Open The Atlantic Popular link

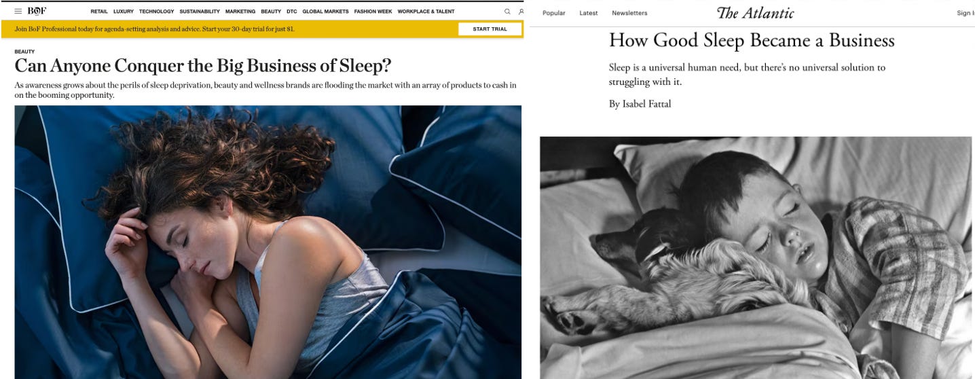coord(554,13)
